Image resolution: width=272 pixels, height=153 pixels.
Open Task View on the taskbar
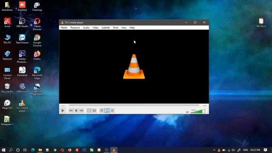[x=25, y=150]
